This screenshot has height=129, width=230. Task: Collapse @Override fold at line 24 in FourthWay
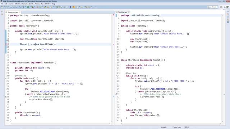pyautogui.click(x=9, y=76)
